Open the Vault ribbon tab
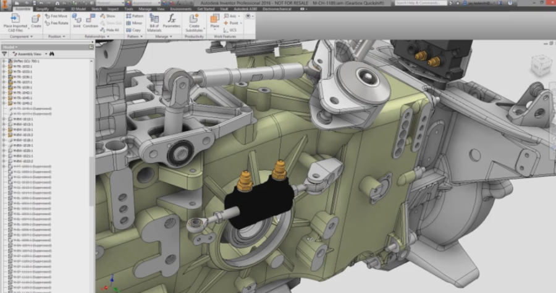This screenshot has width=556, height=293. pos(224,9)
